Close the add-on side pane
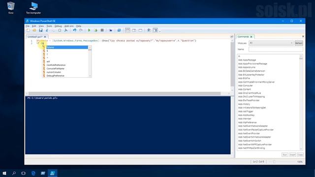 coord(303,36)
